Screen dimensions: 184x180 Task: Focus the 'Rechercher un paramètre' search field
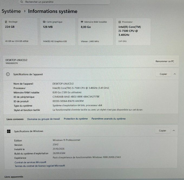[65, 2]
